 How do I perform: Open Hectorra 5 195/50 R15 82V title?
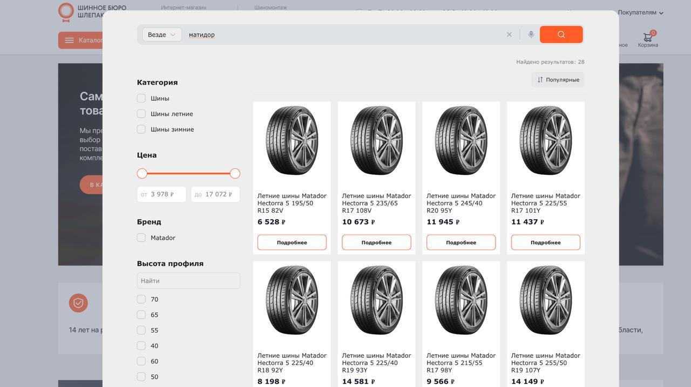pos(292,203)
